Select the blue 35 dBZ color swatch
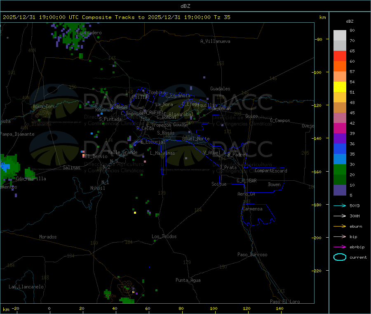 pos(340,149)
